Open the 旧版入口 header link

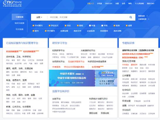click(x=91, y=4)
